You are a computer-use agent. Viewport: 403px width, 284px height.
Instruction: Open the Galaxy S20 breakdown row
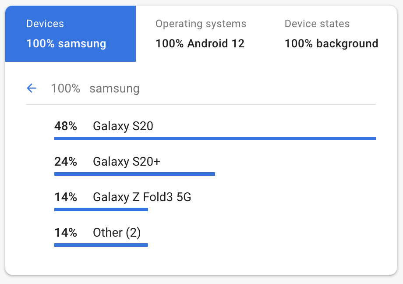[123, 126]
